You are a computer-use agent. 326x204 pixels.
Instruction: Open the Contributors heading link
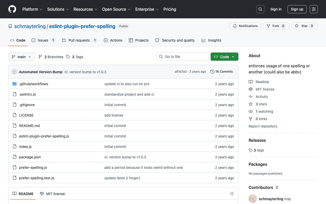(x=264, y=187)
